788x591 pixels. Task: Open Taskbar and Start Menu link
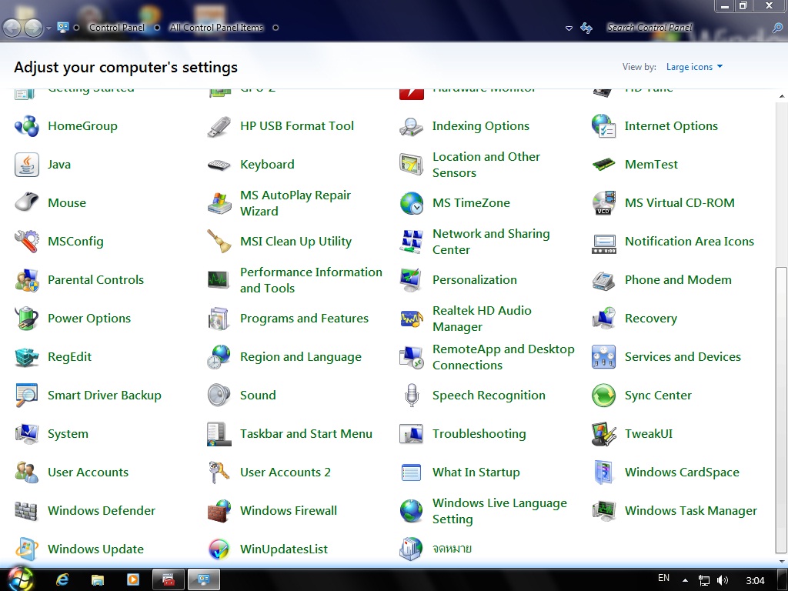(x=306, y=434)
